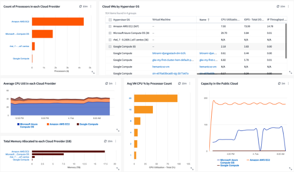Screen dimensions: 294x172
Task: Open hemantcvo-vm in the Name column
Action: pyautogui.click(x=208, y=67)
